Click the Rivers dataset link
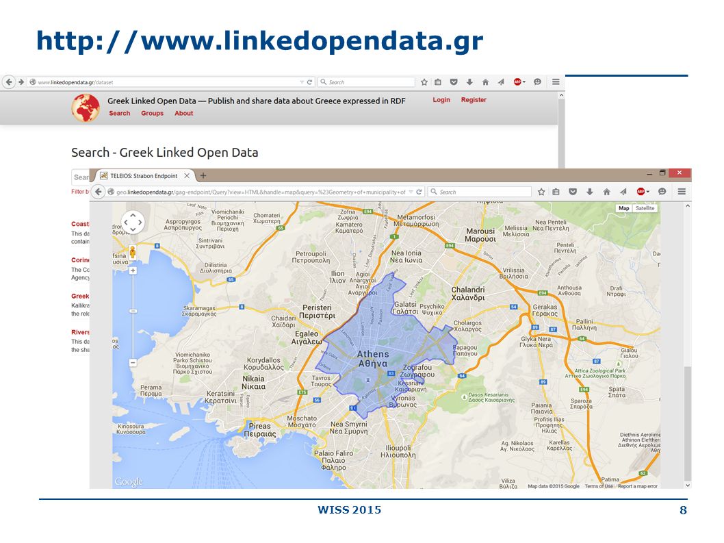Viewport: 724px width, 543px height. [x=80, y=332]
